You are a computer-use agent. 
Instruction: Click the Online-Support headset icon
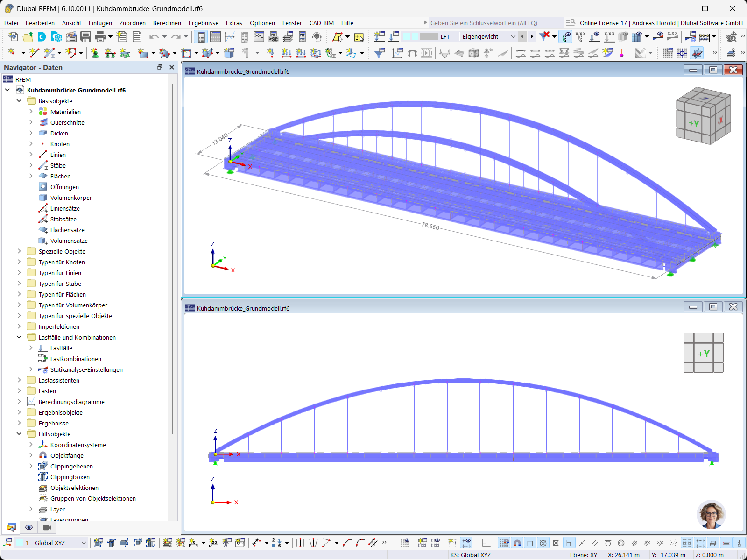tap(317, 36)
